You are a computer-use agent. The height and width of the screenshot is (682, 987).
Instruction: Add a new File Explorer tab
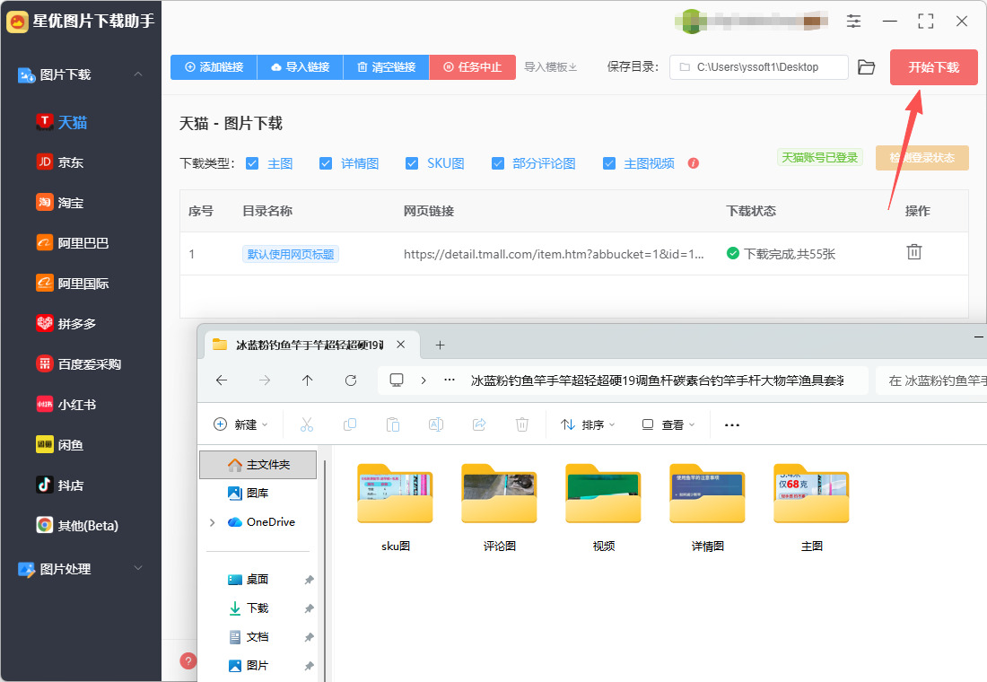pyautogui.click(x=440, y=345)
